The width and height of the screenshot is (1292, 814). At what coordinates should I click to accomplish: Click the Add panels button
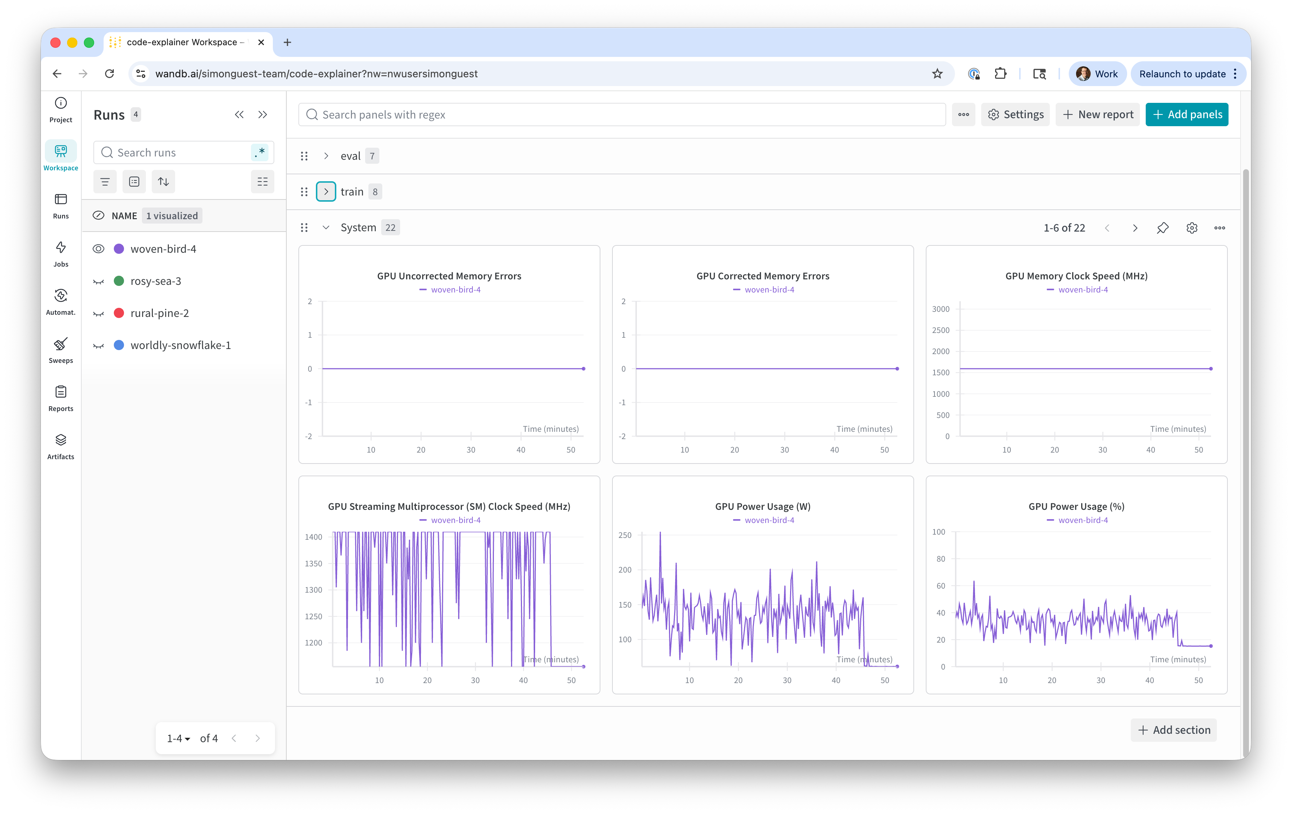(1186, 115)
